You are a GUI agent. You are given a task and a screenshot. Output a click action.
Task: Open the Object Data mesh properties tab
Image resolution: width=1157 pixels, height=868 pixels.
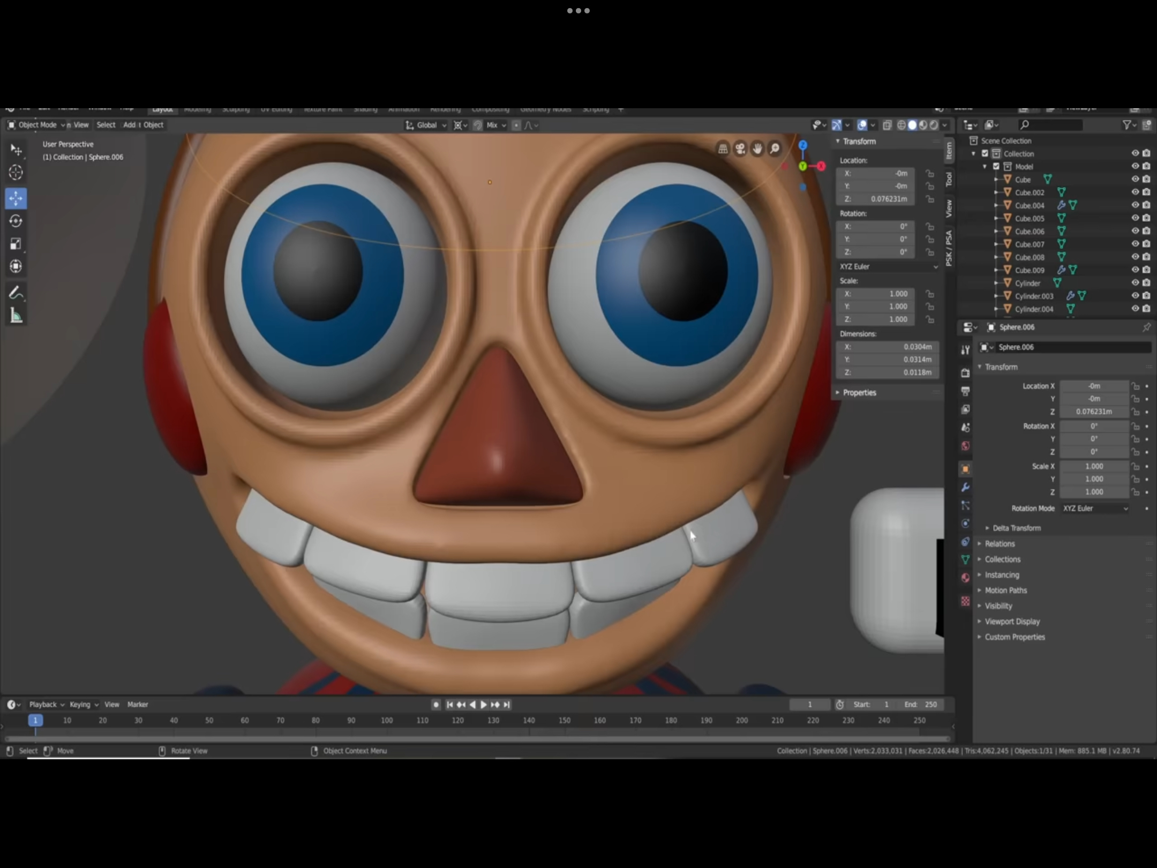pyautogui.click(x=965, y=559)
